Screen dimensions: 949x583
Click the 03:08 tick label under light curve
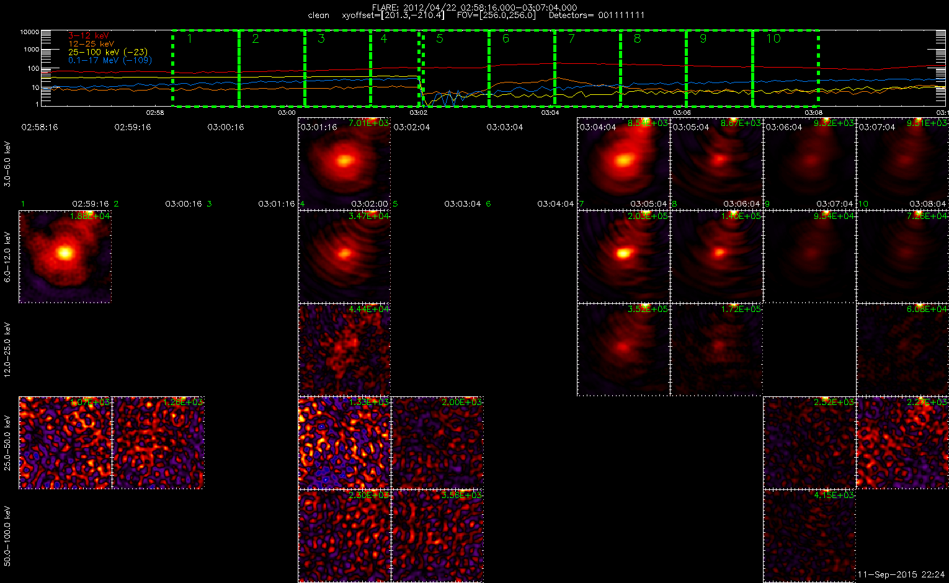813,113
